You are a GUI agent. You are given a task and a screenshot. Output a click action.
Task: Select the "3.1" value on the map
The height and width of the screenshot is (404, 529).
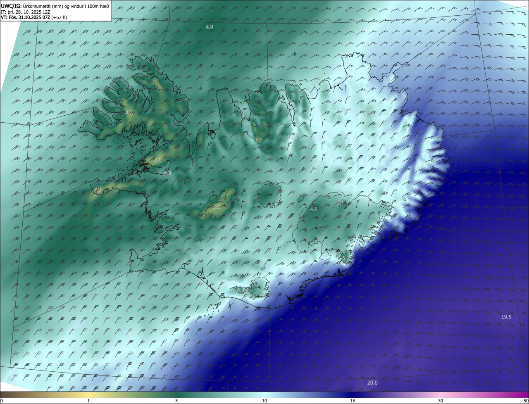(x=157, y=159)
